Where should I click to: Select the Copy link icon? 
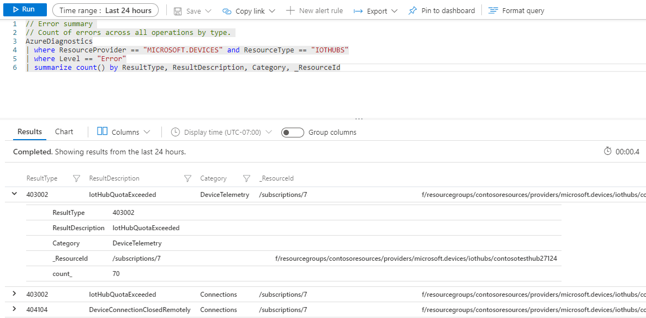(227, 10)
